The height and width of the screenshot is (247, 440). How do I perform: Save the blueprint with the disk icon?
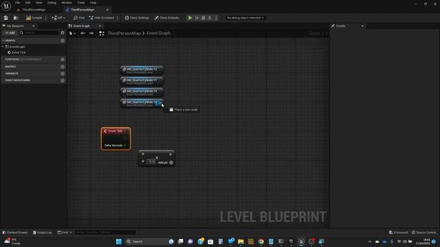pyautogui.click(x=6, y=18)
